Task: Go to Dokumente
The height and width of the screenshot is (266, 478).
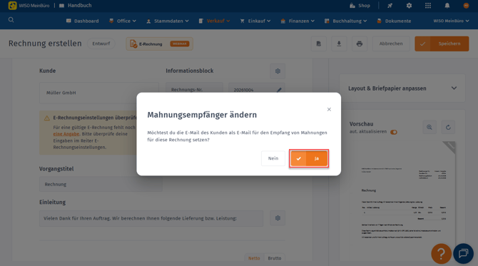Action: pyautogui.click(x=394, y=21)
